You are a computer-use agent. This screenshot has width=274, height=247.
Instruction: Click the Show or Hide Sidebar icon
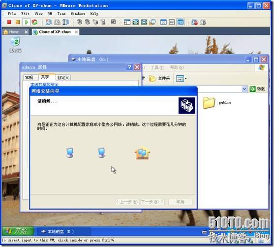coord(127,22)
